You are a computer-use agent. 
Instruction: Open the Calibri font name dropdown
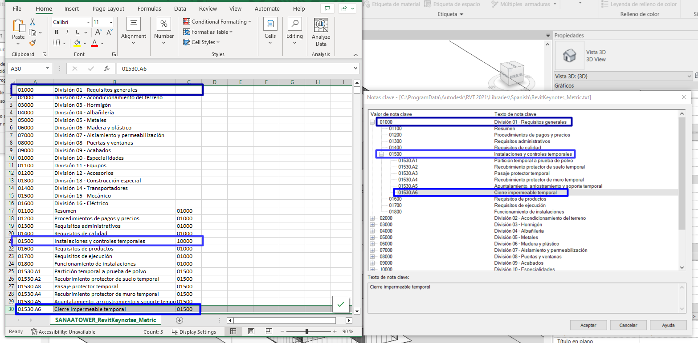click(x=88, y=22)
